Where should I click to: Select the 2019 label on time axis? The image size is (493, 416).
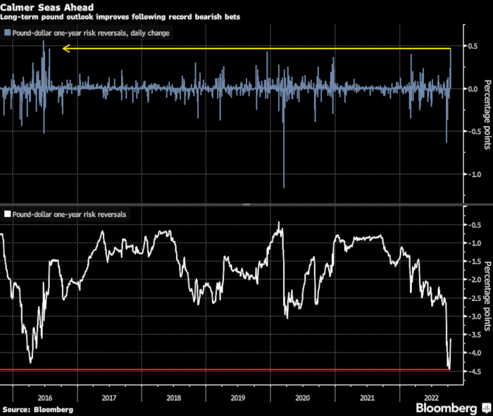click(x=238, y=398)
